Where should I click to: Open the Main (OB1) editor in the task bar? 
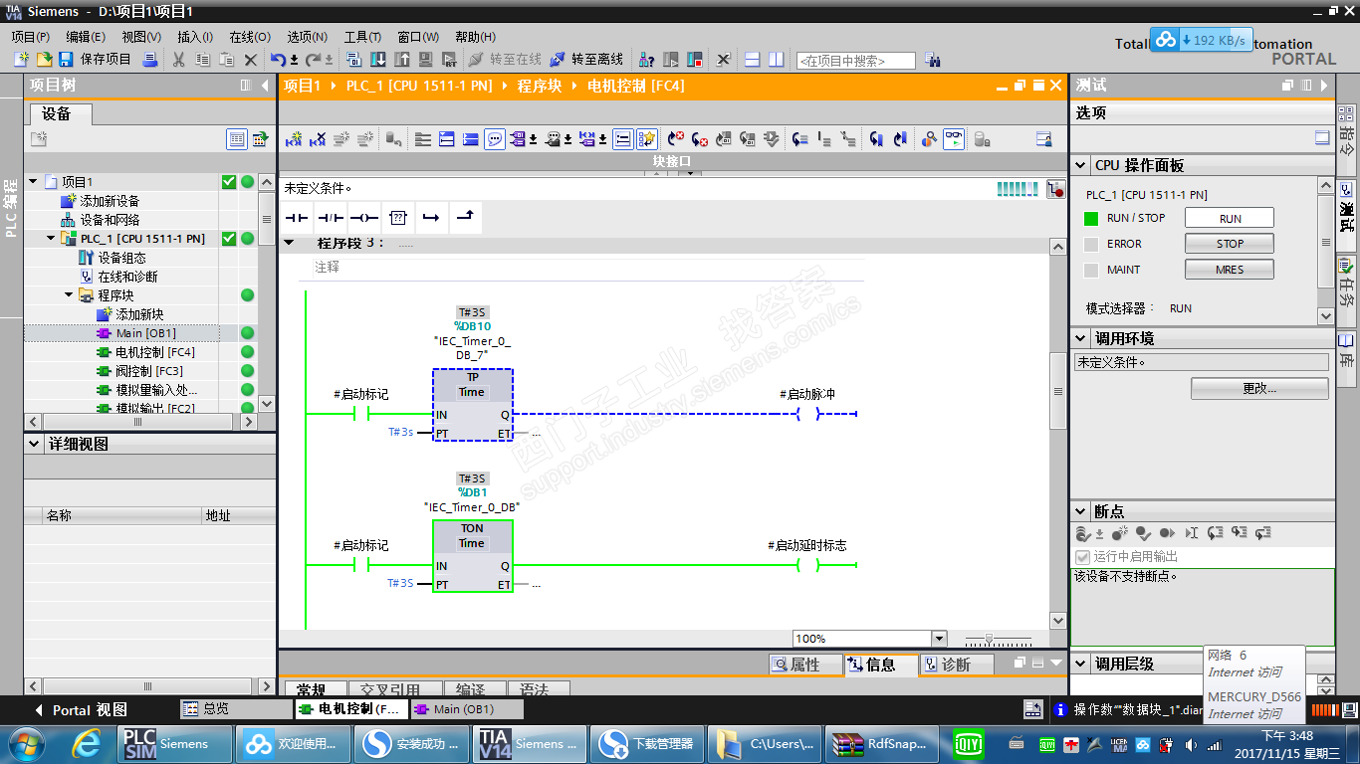(x=466, y=709)
